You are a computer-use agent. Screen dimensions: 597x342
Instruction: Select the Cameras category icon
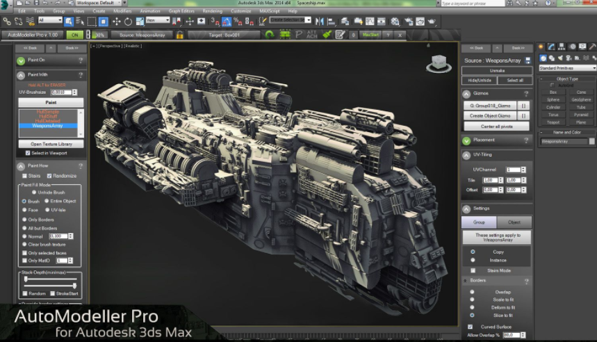[569, 58]
